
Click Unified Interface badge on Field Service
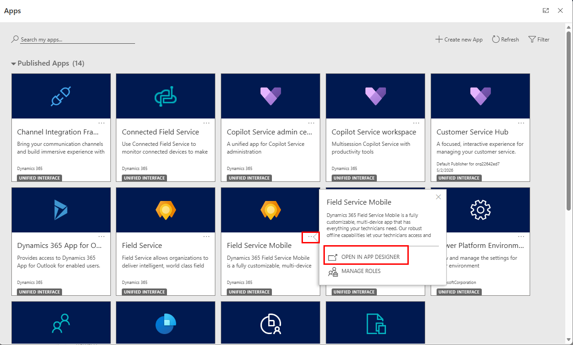click(145, 292)
